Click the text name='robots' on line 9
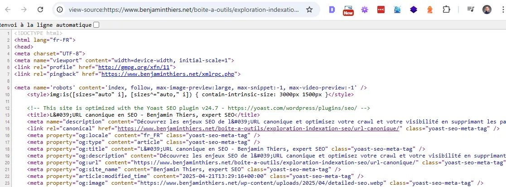 pyautogui.click(x=54, y=88)
